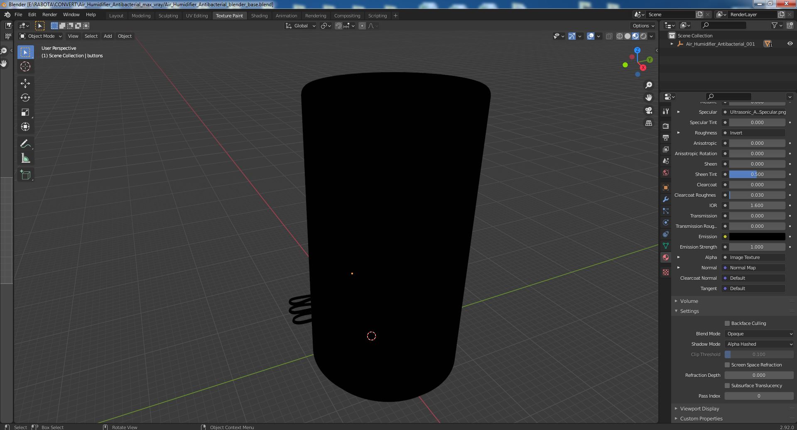This screenshot has height=430, width=797.
Task: Toggle proportional editing button
Action: (362, 26)
